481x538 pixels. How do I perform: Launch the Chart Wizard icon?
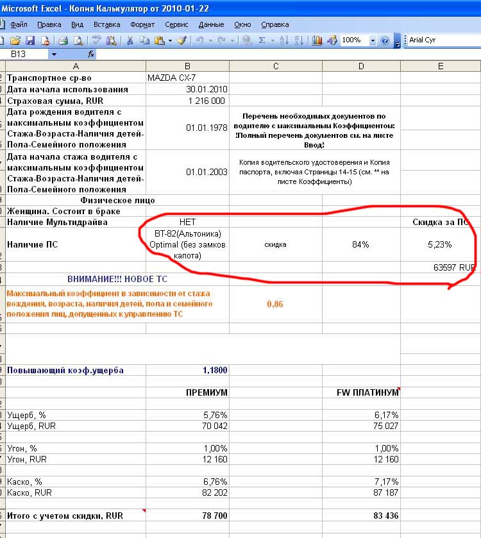click(x=317, y=40)
